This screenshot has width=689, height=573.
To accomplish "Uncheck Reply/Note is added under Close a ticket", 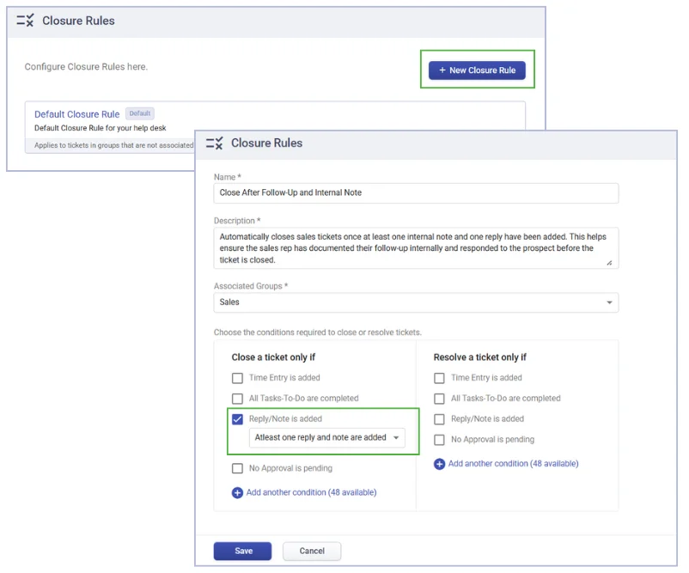I will (x=238, y=419).
